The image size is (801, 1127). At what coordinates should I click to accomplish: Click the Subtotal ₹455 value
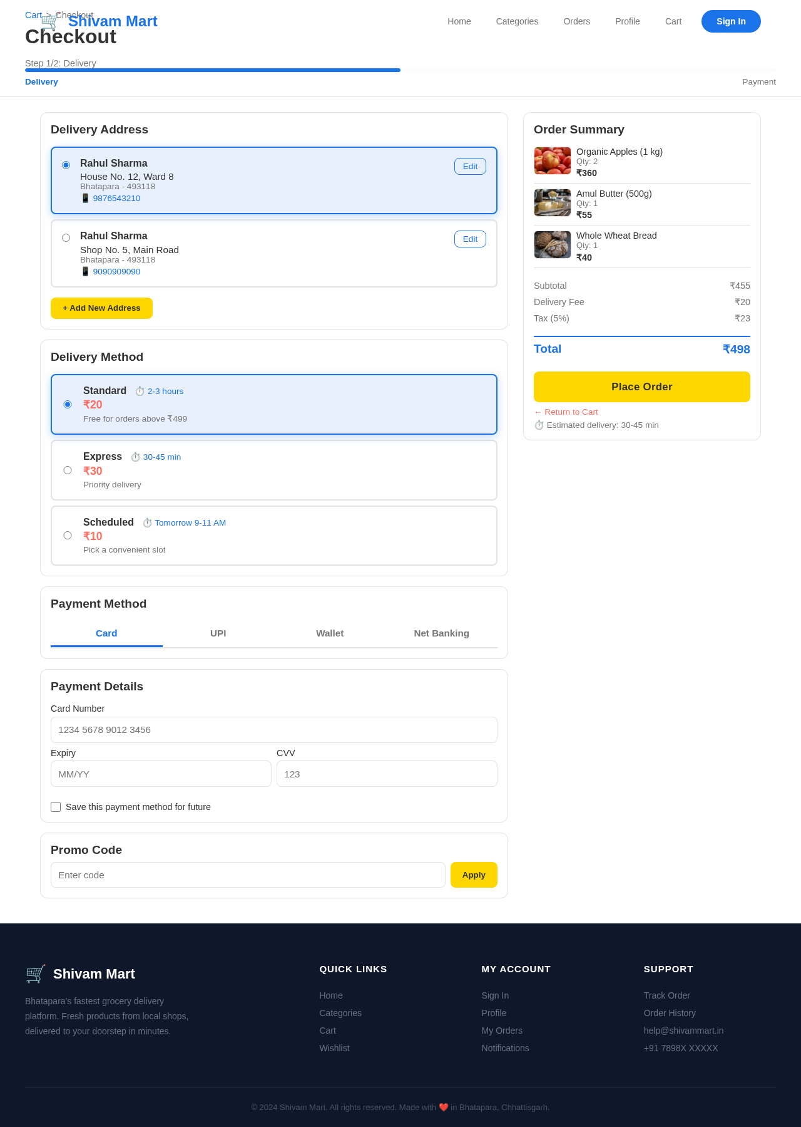(740, 286)
